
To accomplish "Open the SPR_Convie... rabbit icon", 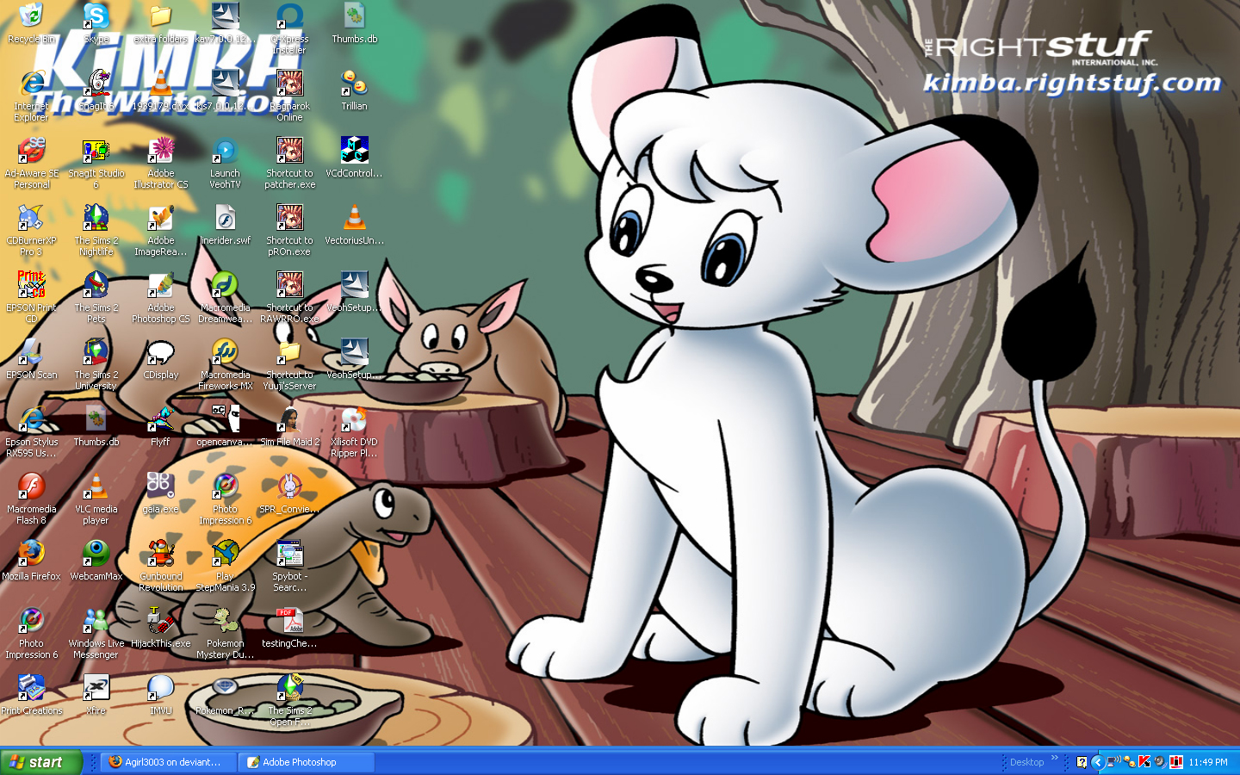I will 289,493.
